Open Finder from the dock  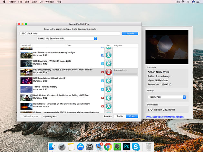coord(53,147)
